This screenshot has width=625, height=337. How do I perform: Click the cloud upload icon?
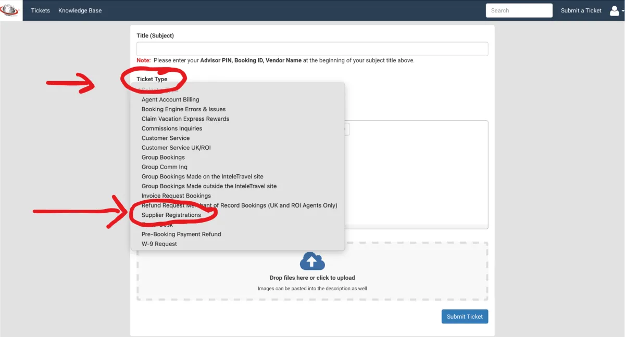[312, 261]
